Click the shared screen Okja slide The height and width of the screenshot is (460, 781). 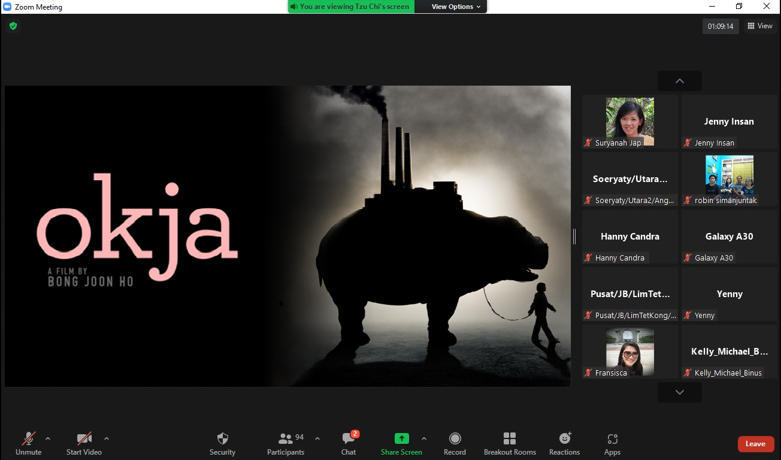(287, 236)
